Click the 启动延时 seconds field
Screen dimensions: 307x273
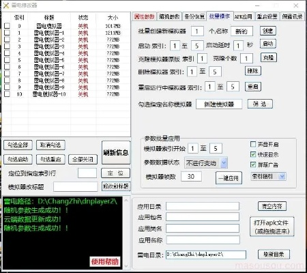[x=238, y=46]
